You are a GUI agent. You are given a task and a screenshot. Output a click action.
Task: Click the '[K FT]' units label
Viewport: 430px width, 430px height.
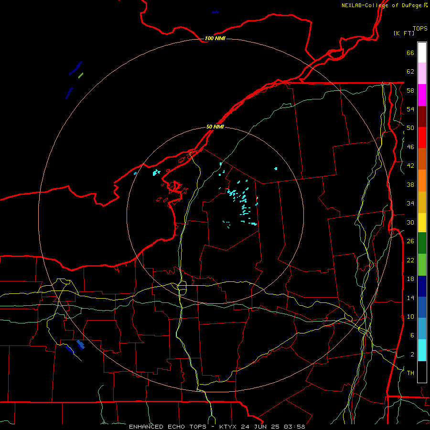pos(404,33)
